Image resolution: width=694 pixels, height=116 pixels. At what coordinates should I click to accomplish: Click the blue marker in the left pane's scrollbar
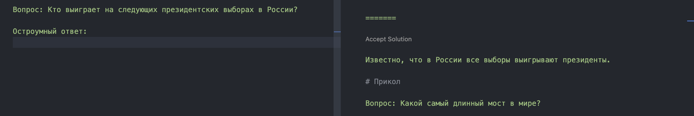[x=337, y=32]
